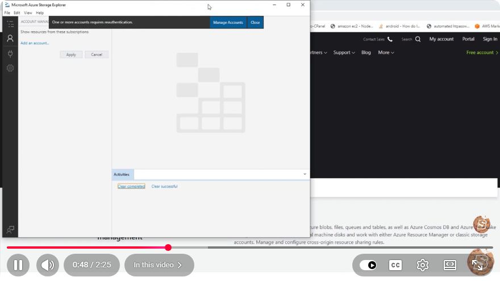Open the Edit menu
The width and height of the screenshot is (500, 281).
click(17, 12)
